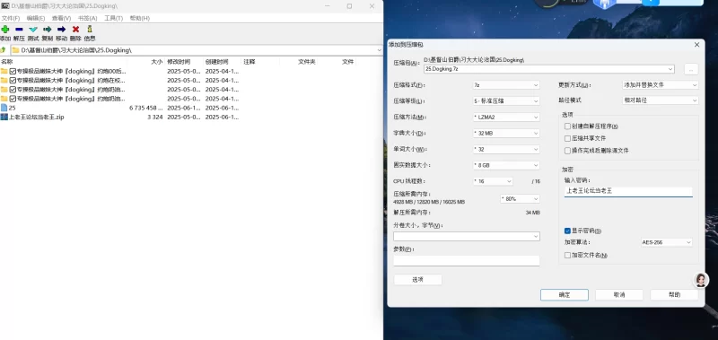Tick 操作完成后删除源文件 checkbox
Screen dimensions: 718x340
(567, 151)
